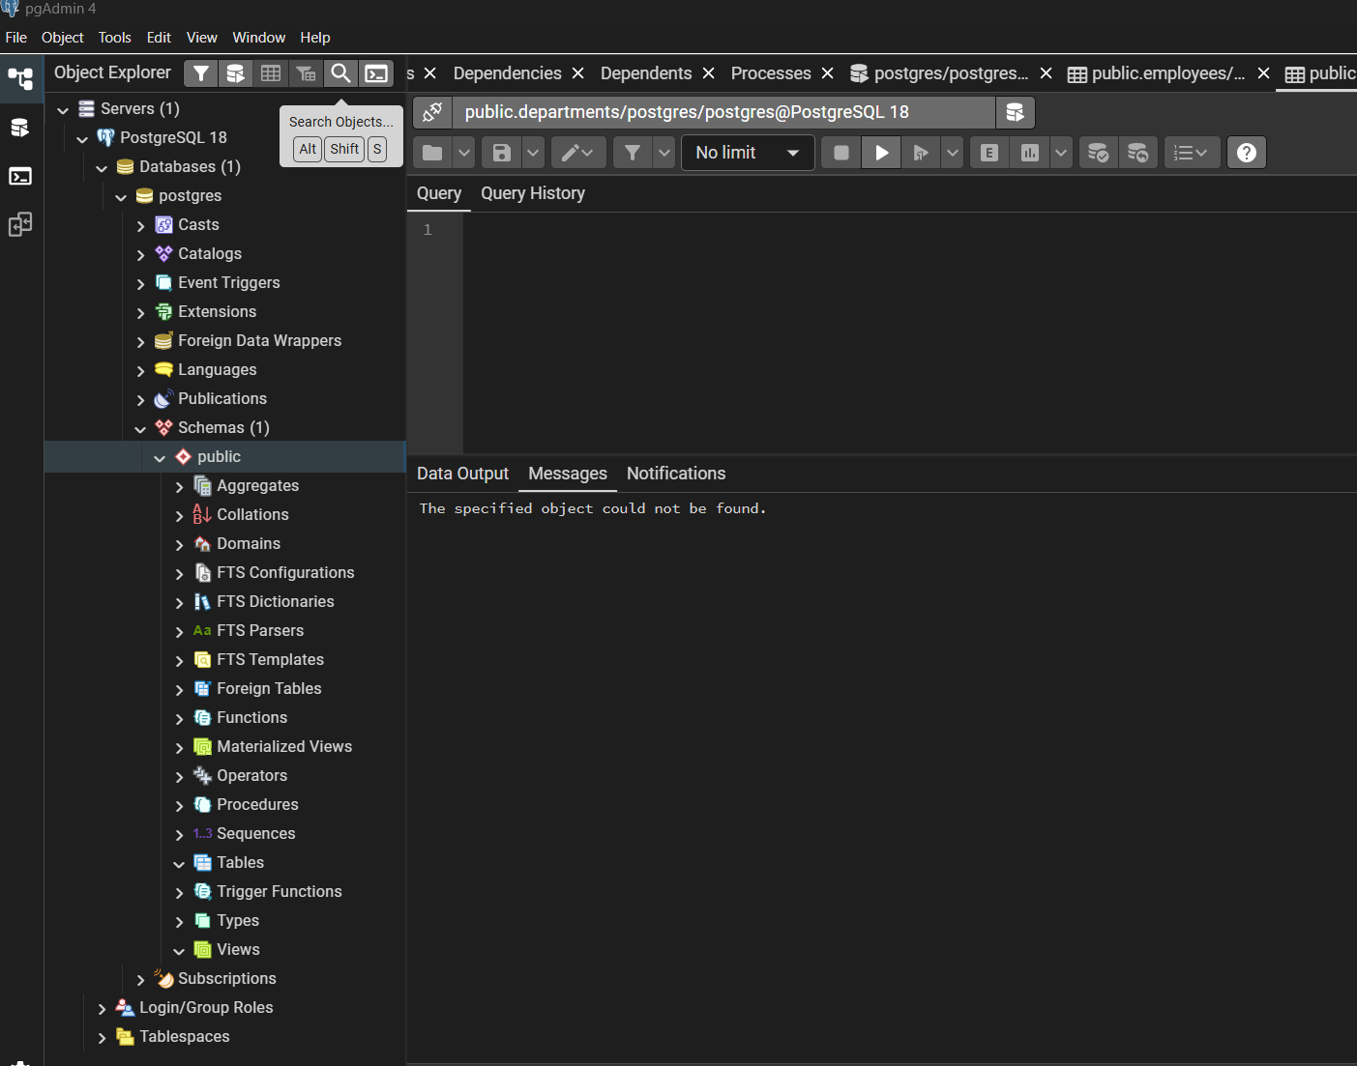Switch to the Notifications tab

pos(676,474)
